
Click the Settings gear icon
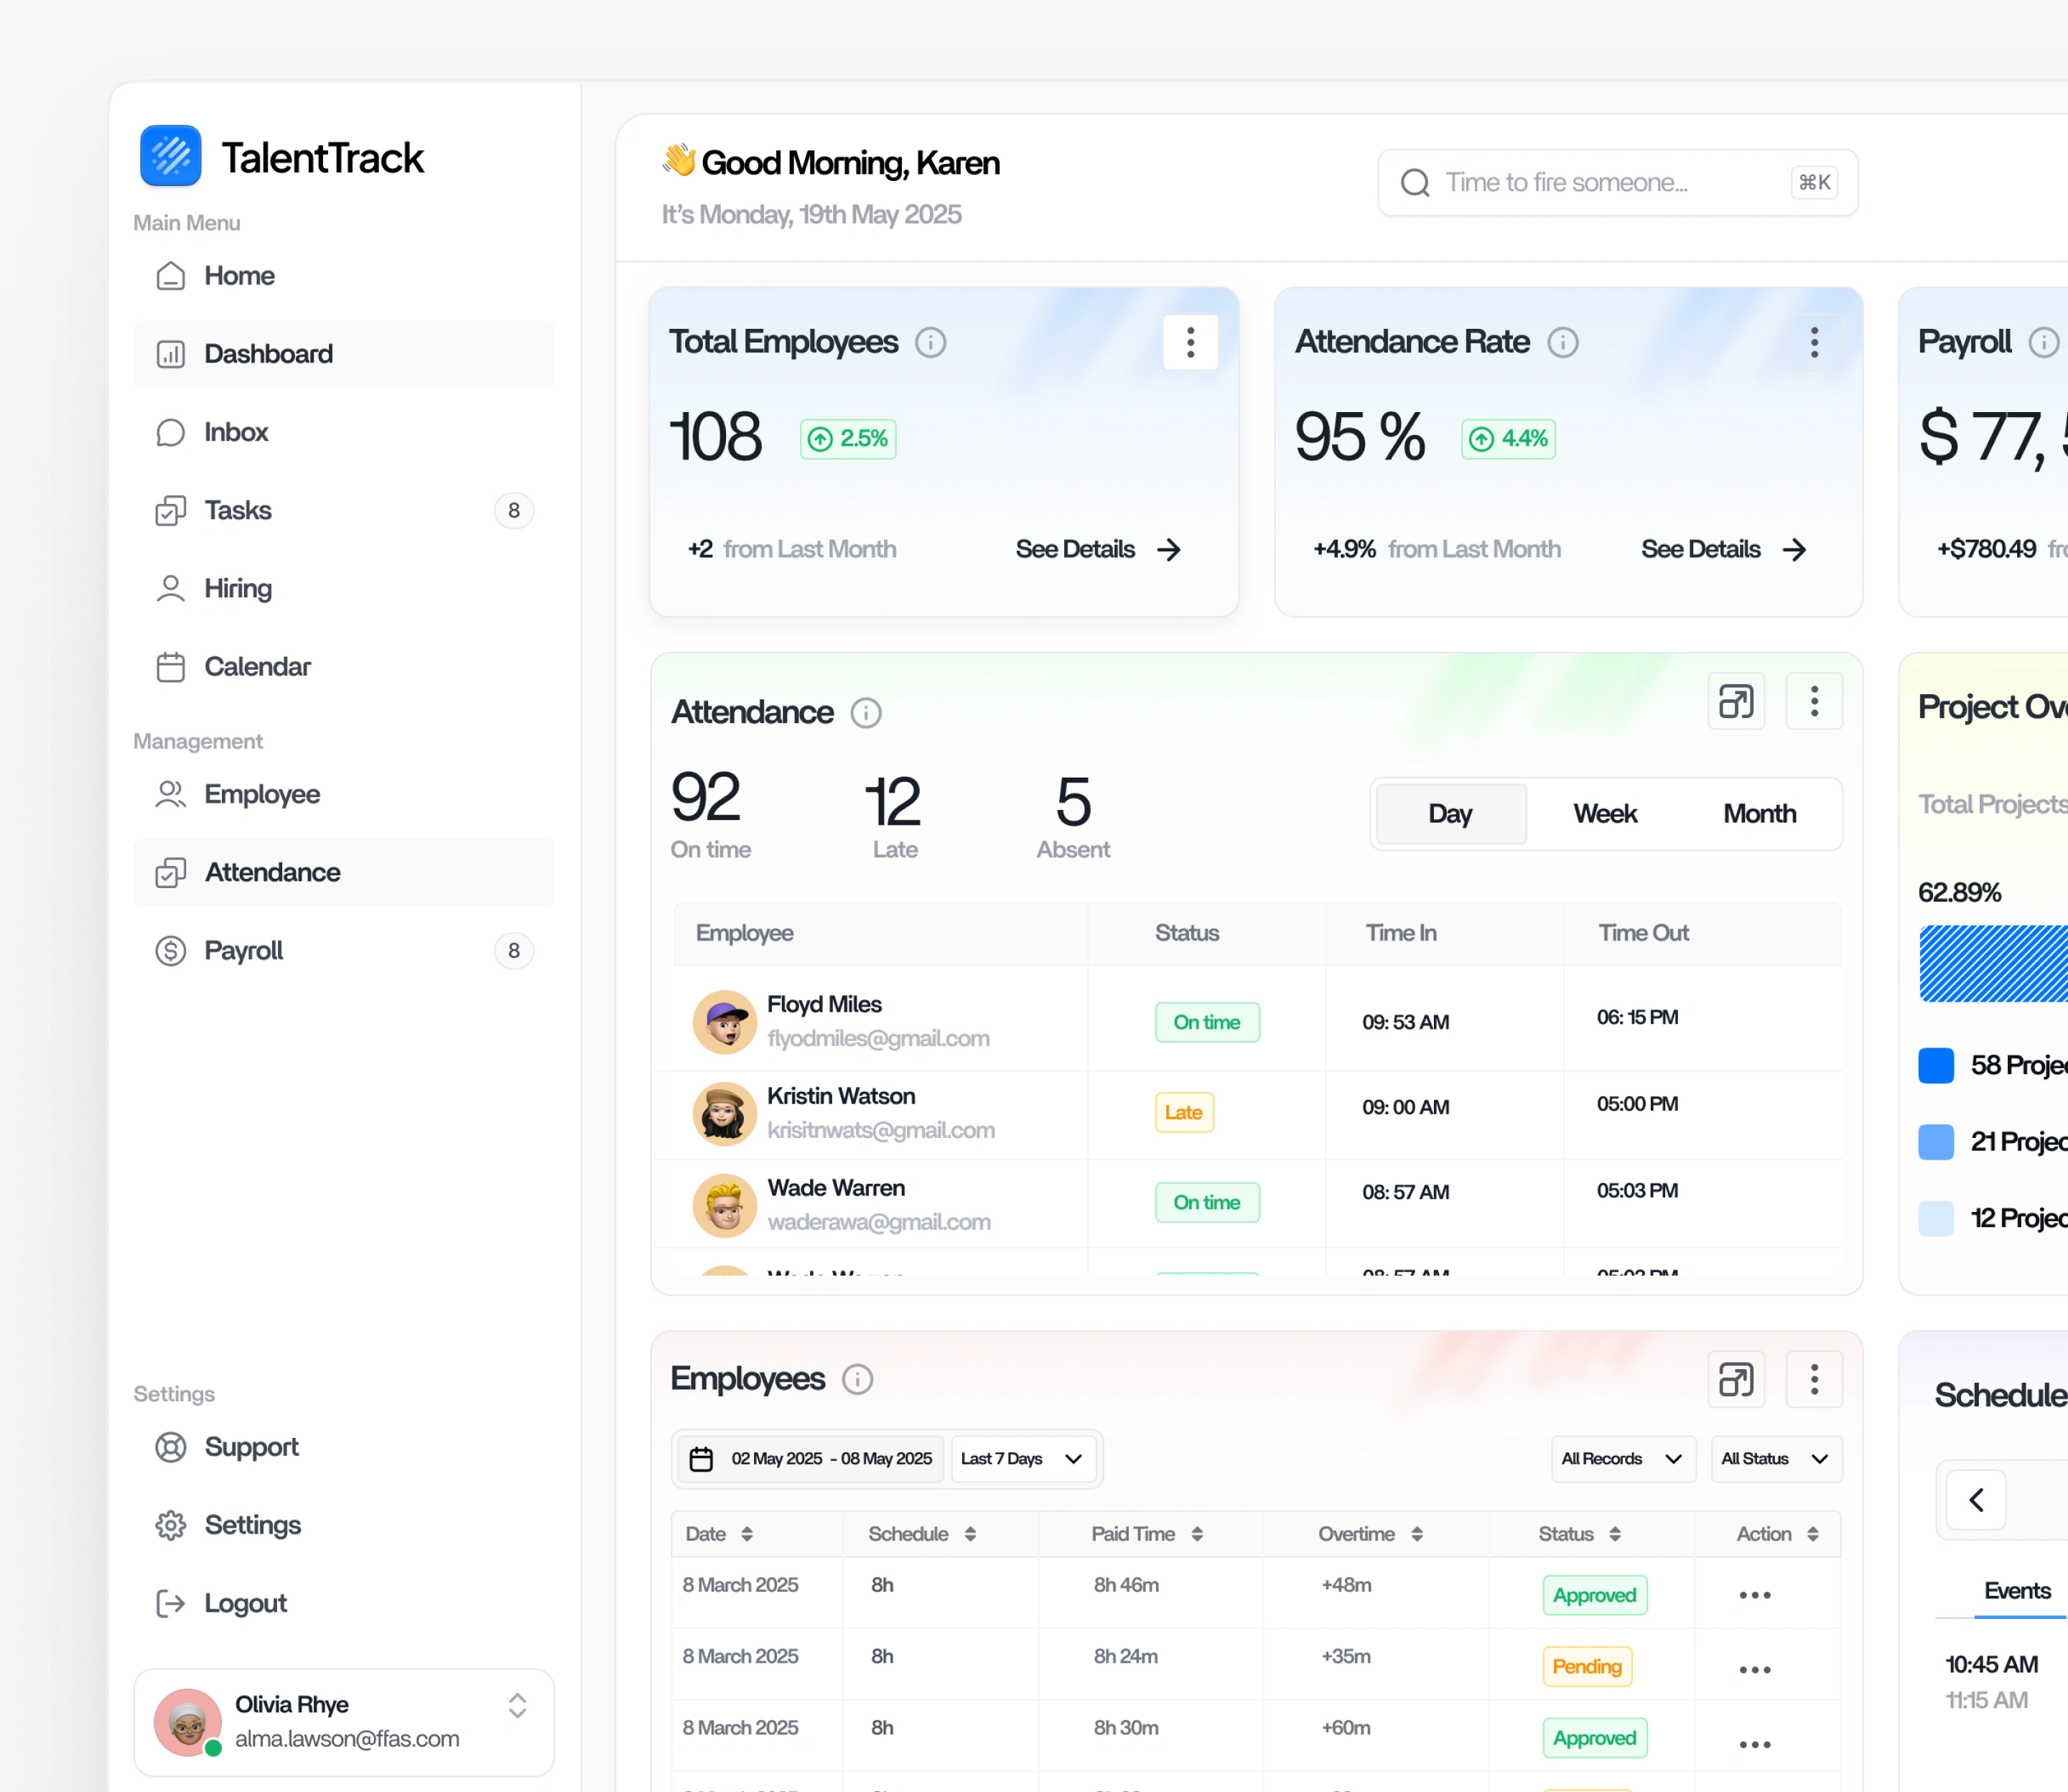point(171,1525)
